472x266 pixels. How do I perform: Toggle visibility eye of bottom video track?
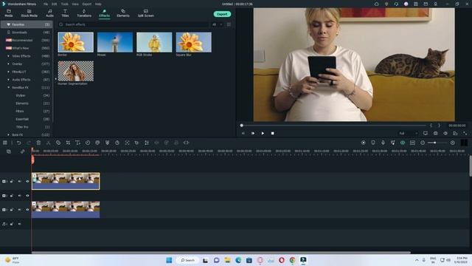tap(27, 210)
